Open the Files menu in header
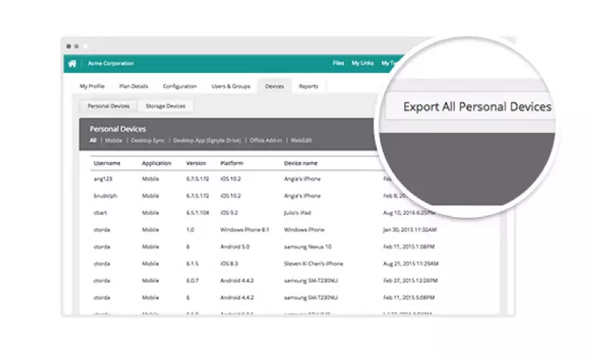 click(338, 63)
